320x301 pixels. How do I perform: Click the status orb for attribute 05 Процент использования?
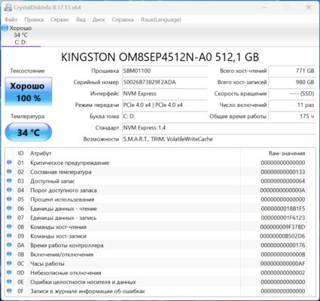[x=9, y=199]
